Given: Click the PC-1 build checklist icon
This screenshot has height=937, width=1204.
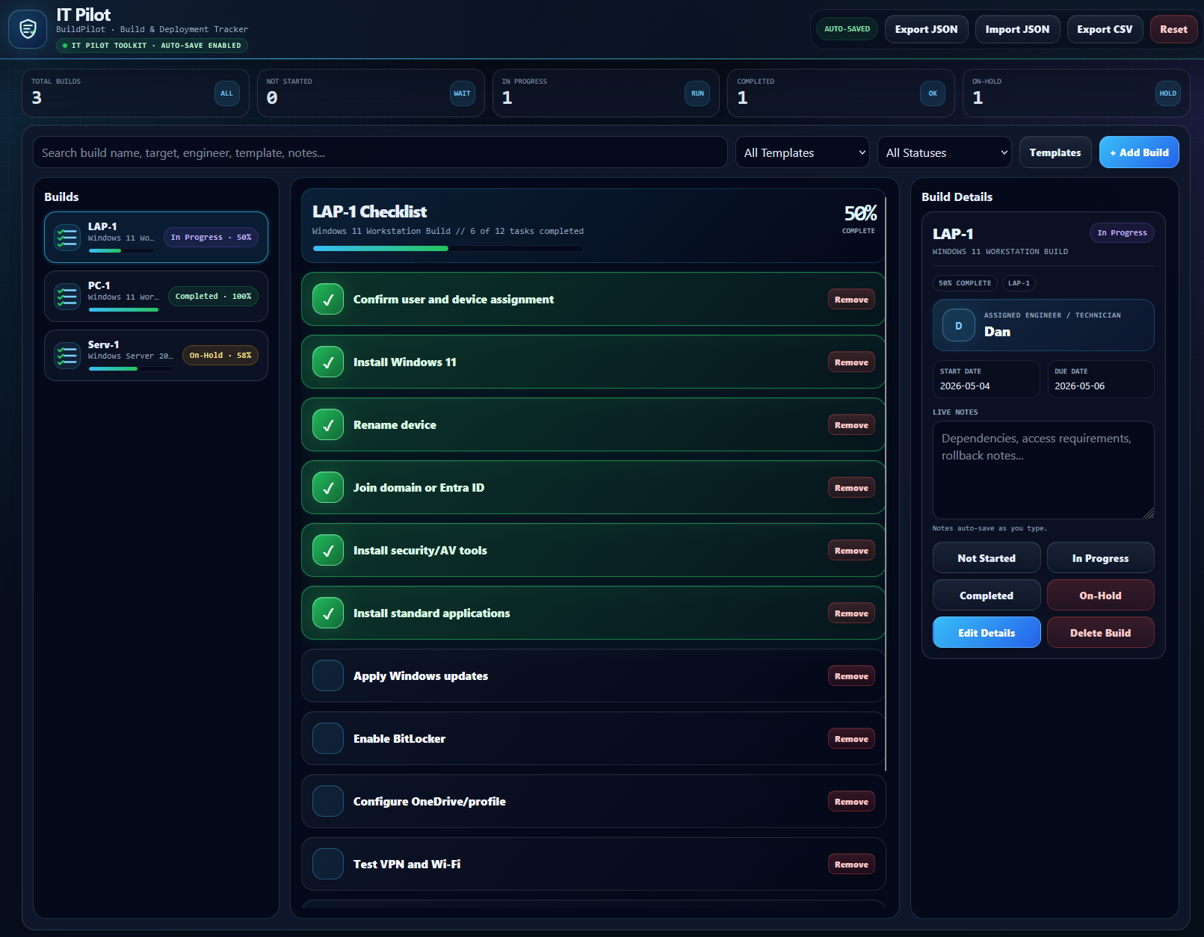Looking at the screenshot, I should click(x=67, y=297).
